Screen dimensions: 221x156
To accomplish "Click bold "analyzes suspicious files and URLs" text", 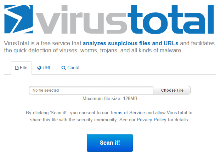I will (131, 44).
